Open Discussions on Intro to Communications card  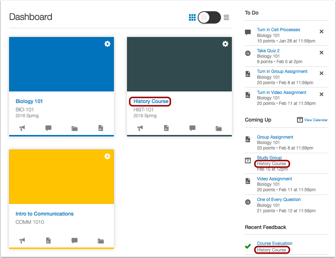pos(74,241)
